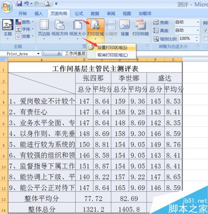Image resolution: width=208 pixels, height=214 pixels.
Task: Click the undo arrow in quick access
Action: (27, 4)
